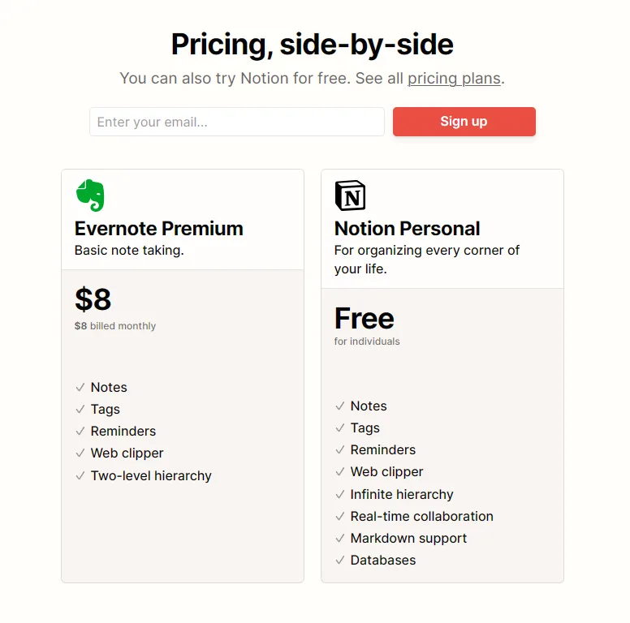Click Reminders feature in Evernote card
The width and height of the screenshot is (630, 623).
(123, 432)
